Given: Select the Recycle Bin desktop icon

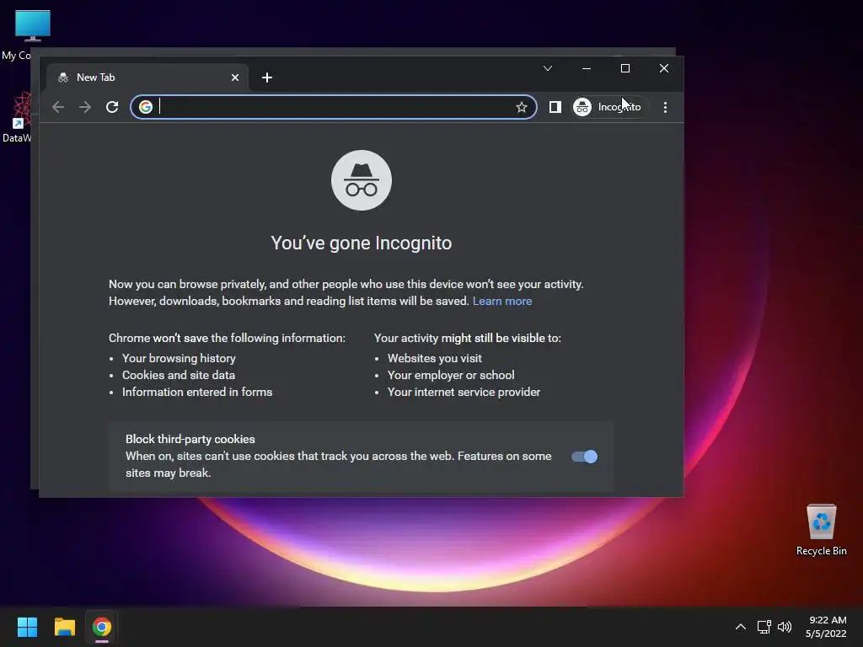Looking at the screenshot, I should coord(821,530).
